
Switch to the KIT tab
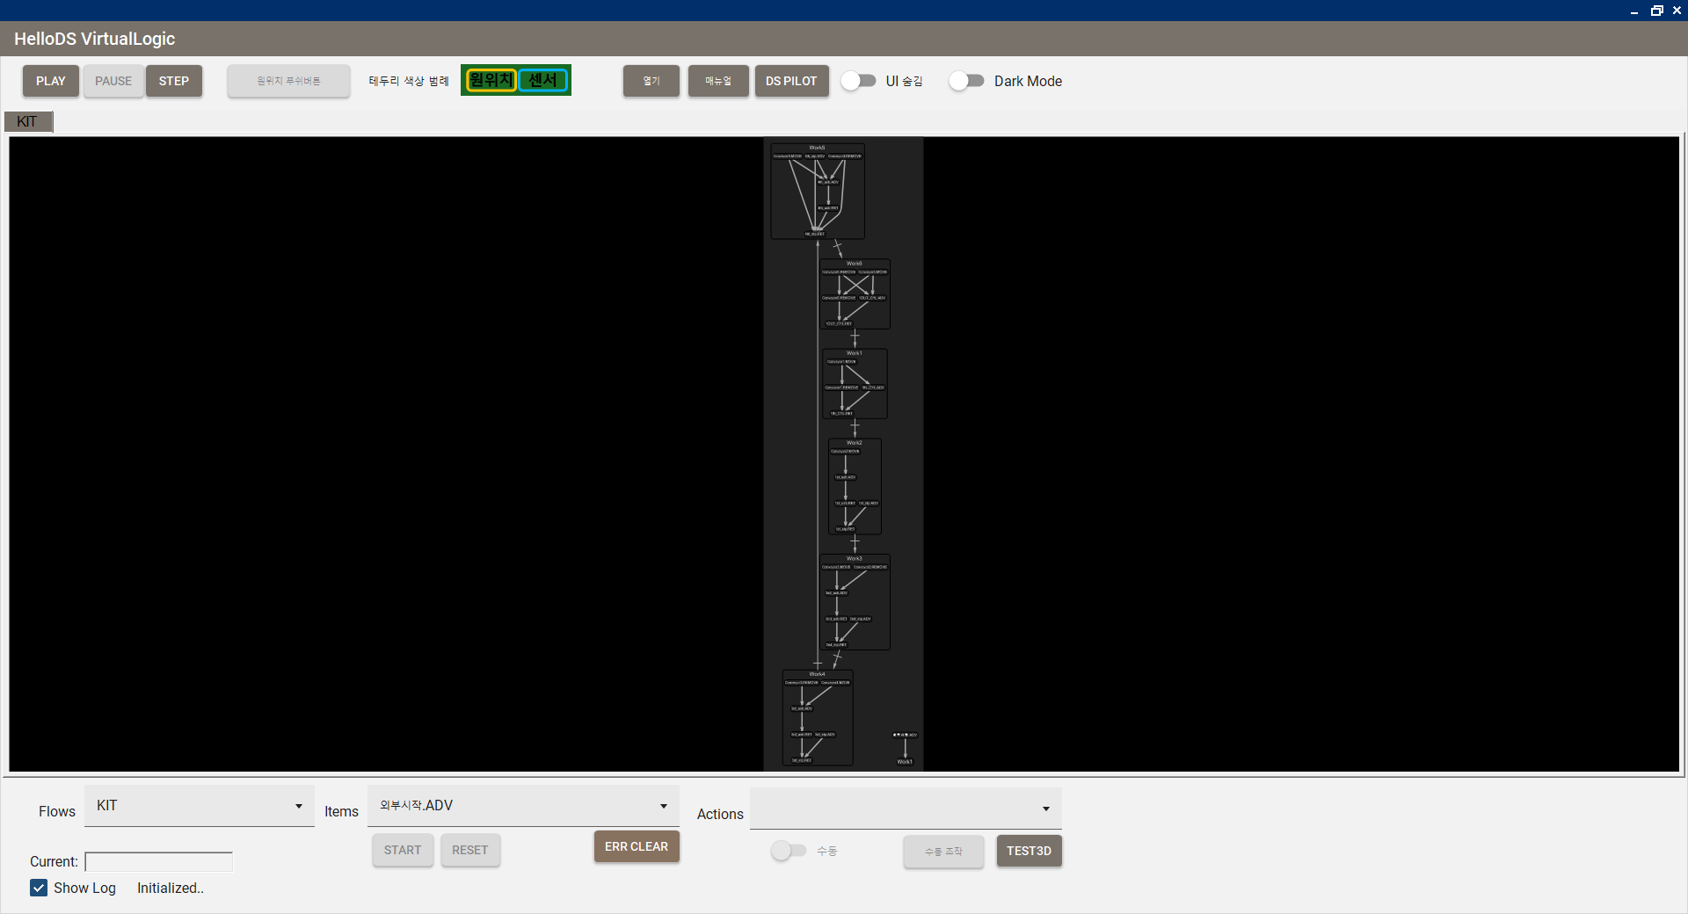click(28, 121)
